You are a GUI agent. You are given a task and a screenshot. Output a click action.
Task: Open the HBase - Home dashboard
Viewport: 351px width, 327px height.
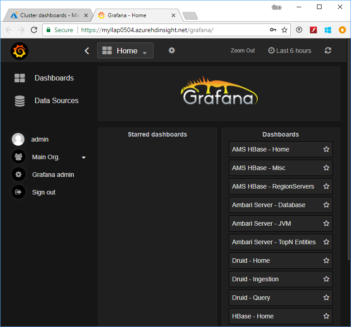pos(253,316)
